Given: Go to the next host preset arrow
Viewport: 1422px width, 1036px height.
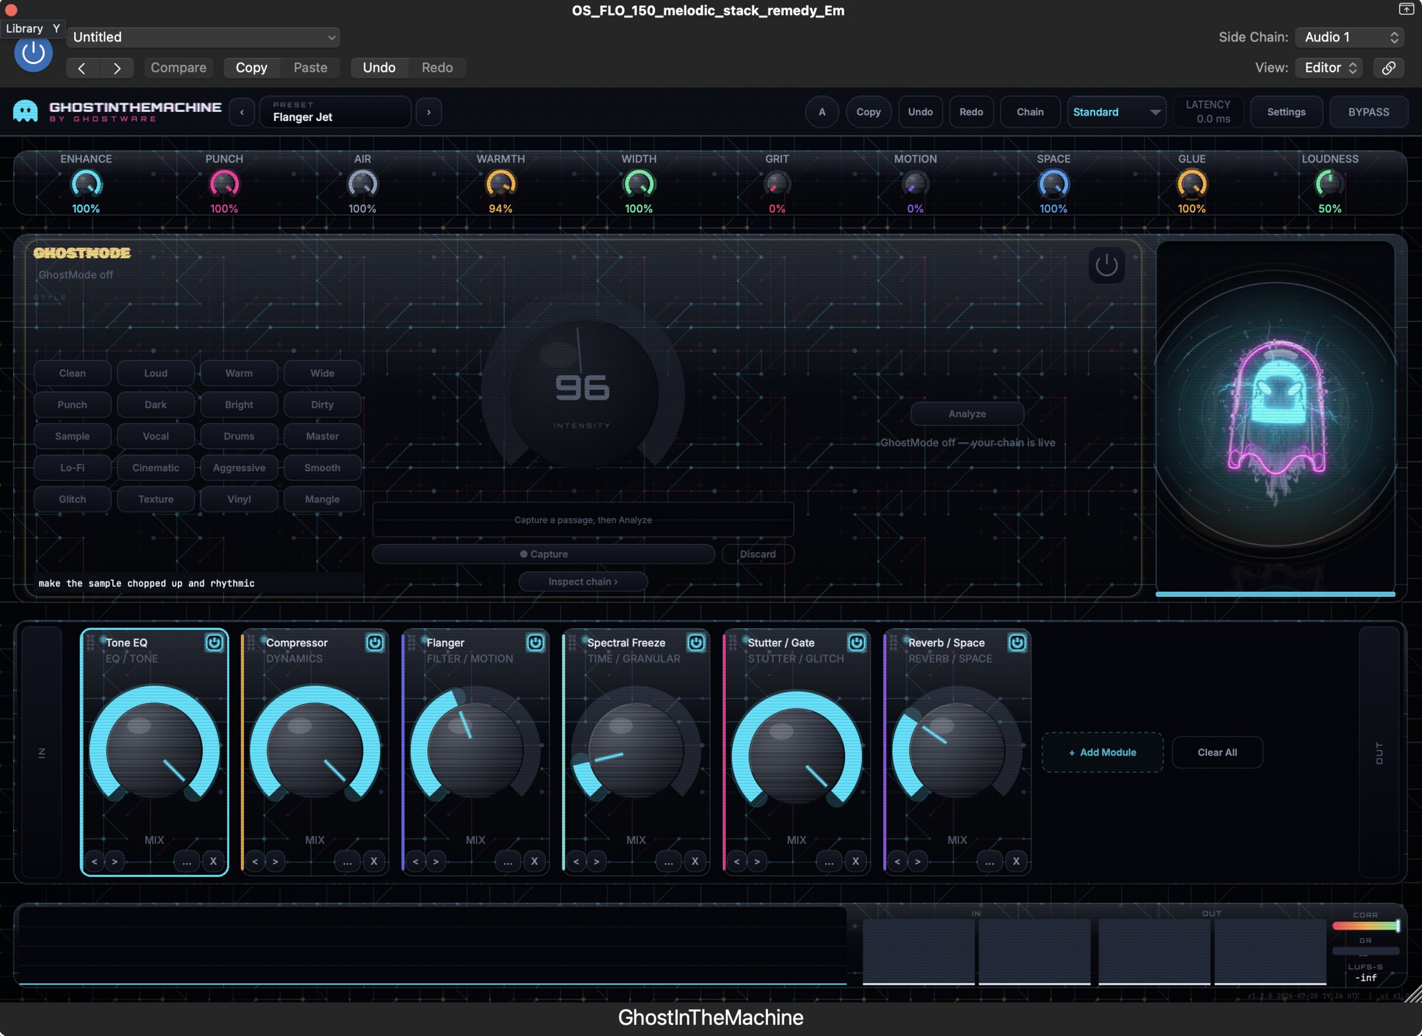Looking at the screenshot, I should 117,68.
